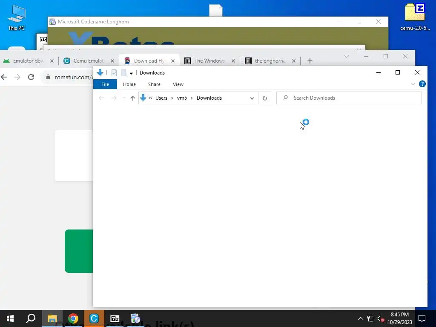Switch to thelonghorn Chrome tab
This screenshot has width=436, height=327.
click(270, 61)
